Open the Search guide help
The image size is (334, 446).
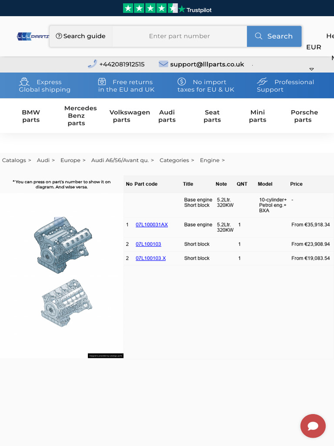click(x=80, y=36)
